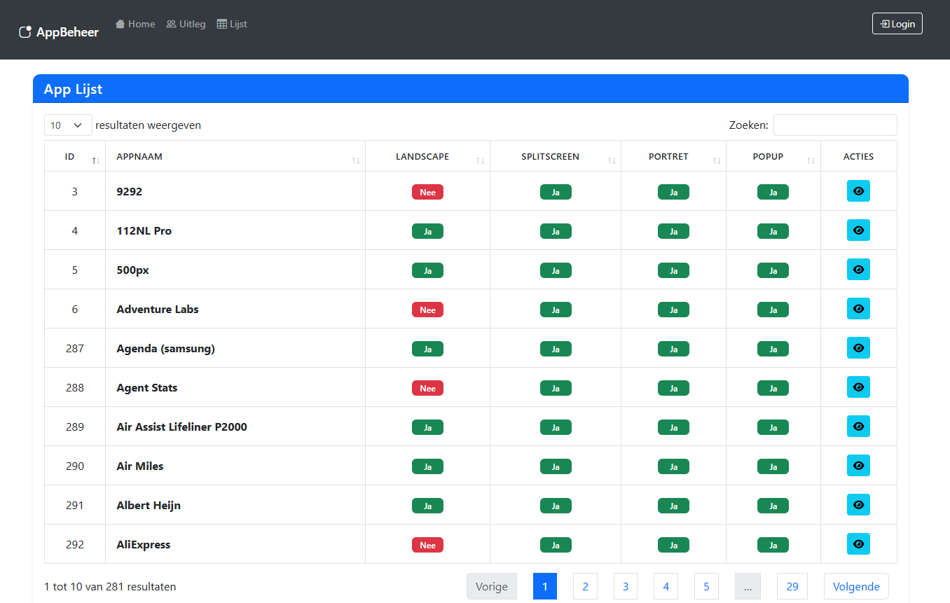The height and width of the screenshot is (603, 950).
Task: Focus the Zoeken search field
Action: click(834, 125)
